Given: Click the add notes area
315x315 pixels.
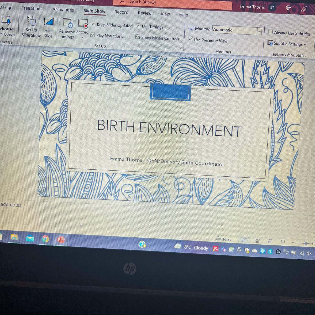Looking at the screenshot, I should tap(11, 204).
